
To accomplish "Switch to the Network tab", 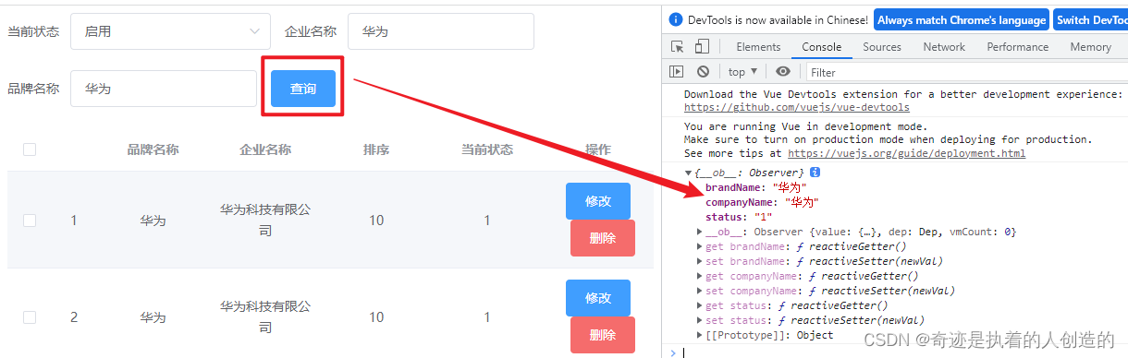I will 944,47.
